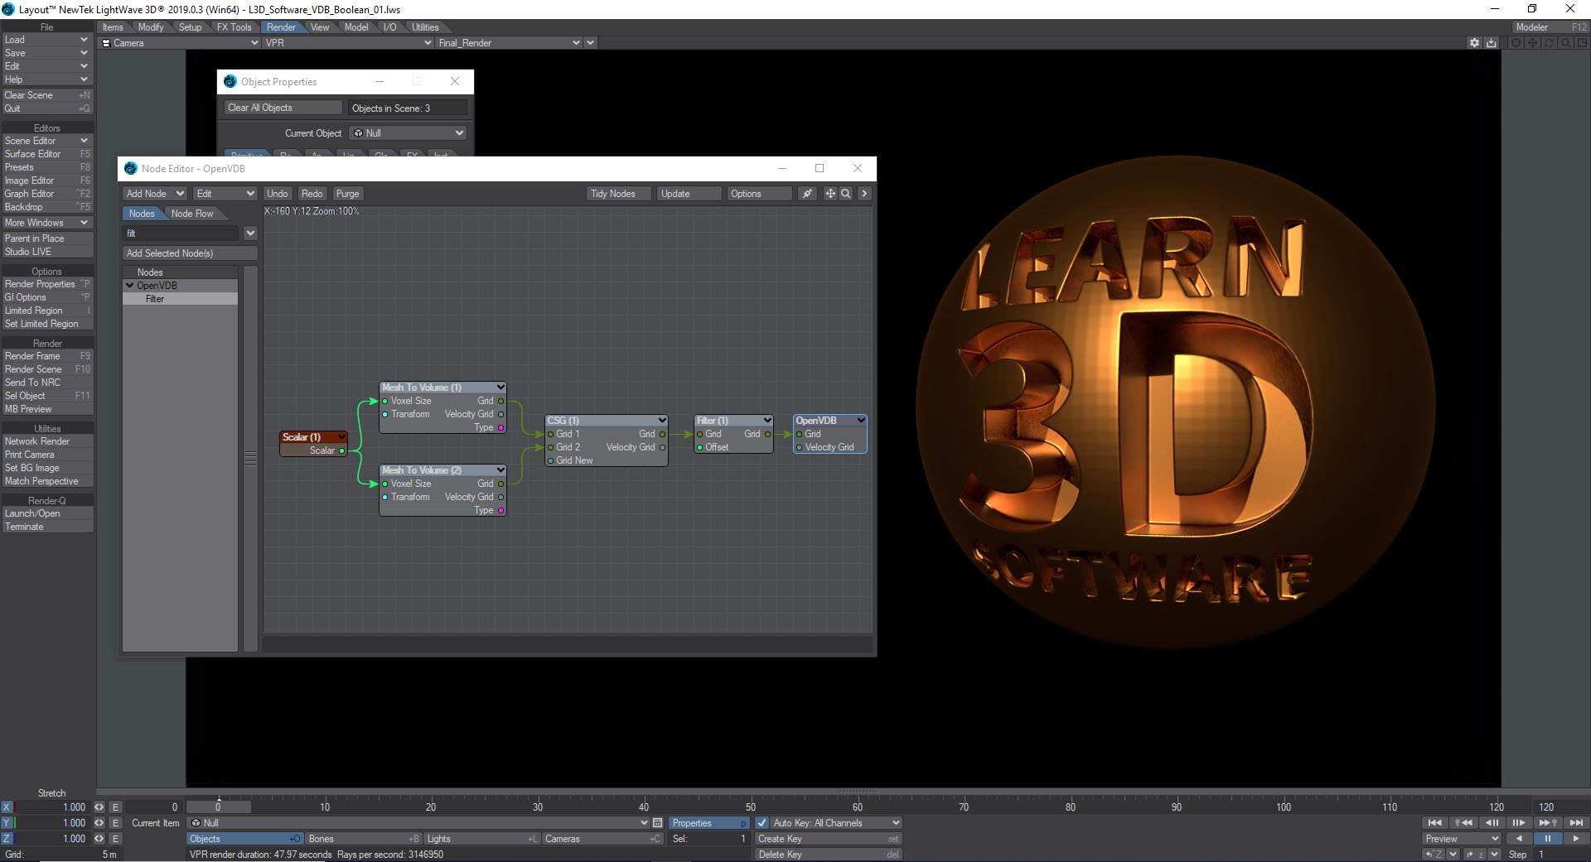1591x862 pixels.
Task: Switch to the Node Flow tab
Action: (192, 214)
